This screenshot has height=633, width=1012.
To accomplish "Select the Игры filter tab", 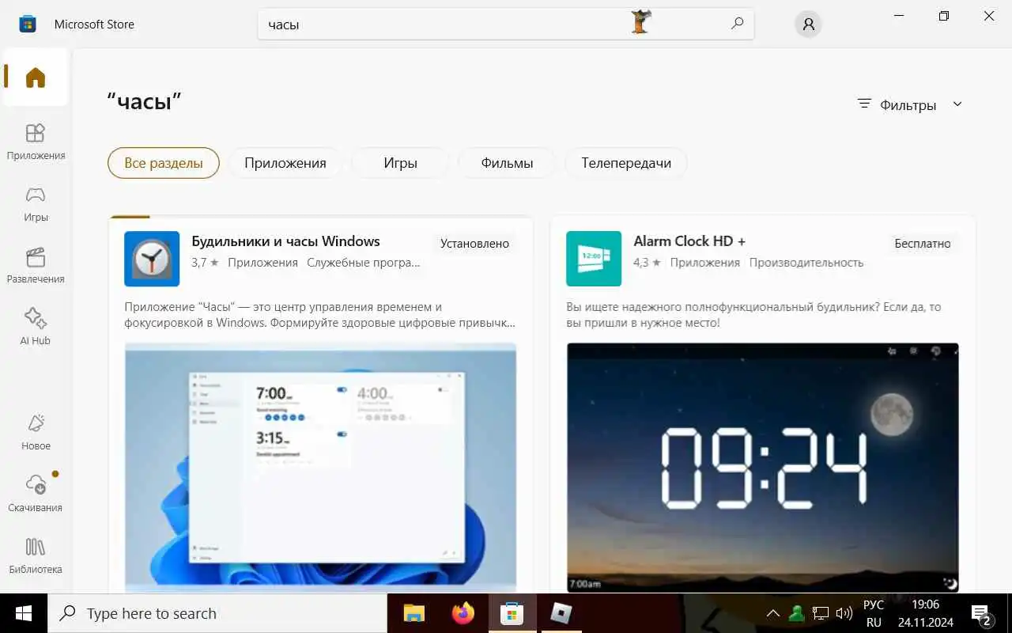I will (401, 163).
